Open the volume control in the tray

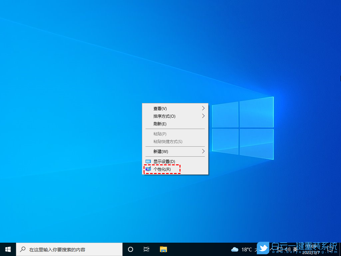[x=287, y=249]
